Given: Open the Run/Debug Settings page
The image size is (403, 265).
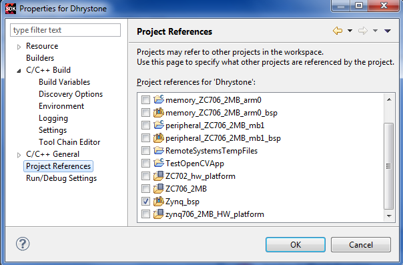Looking at the screenshot, I should [x=61, y=178].
